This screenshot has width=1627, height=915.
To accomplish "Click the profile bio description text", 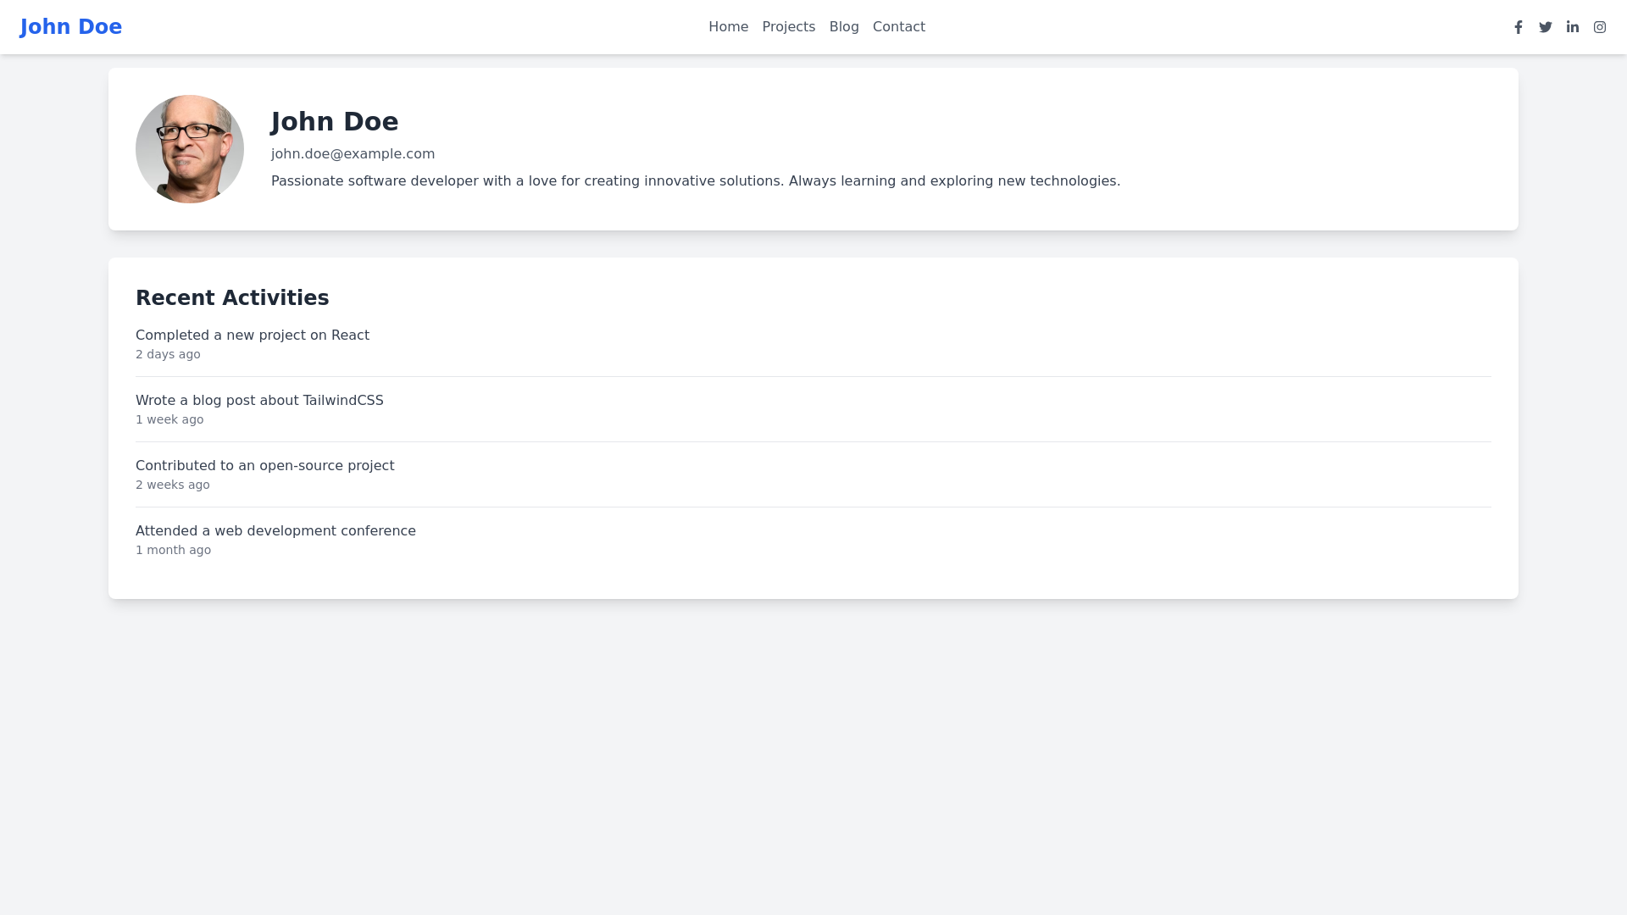I will [x=695, y=180].
